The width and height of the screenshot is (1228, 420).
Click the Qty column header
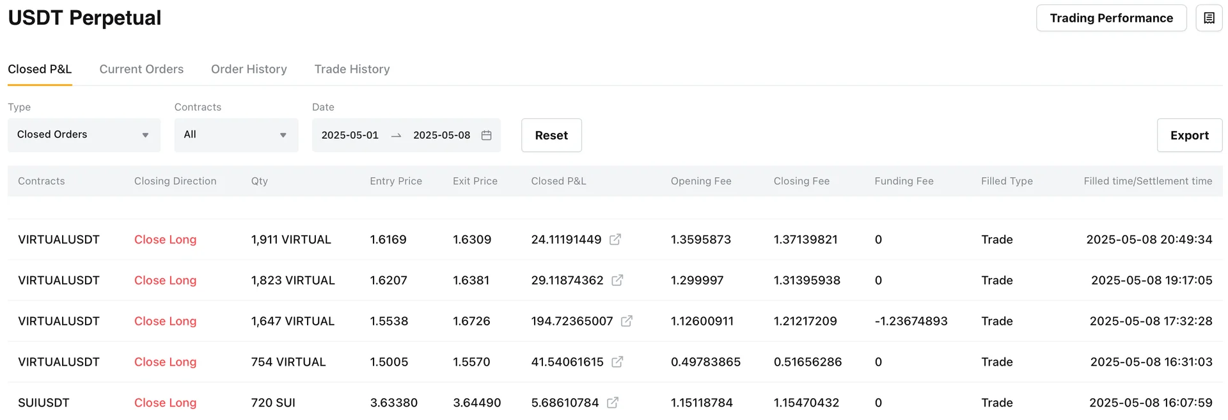(259, 181)
